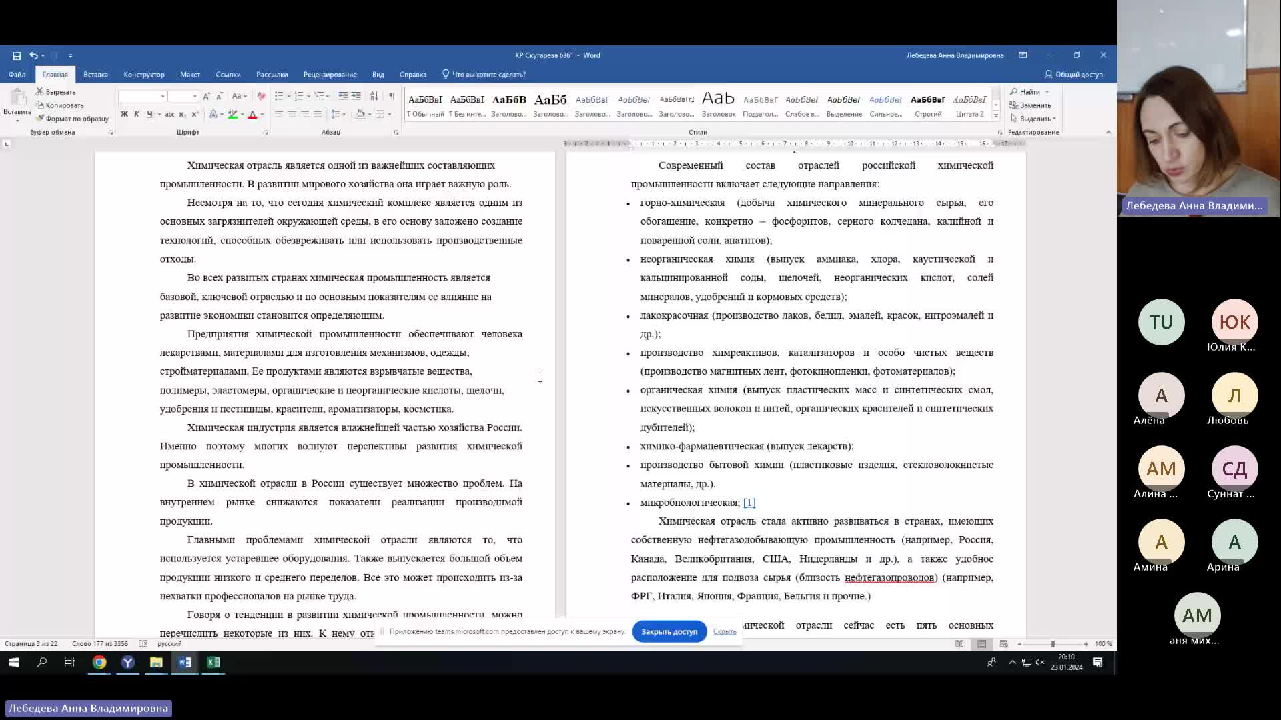Expand bullet list options dropdown
Screen dimensions: 1281x720
click(x=289, y=96)
